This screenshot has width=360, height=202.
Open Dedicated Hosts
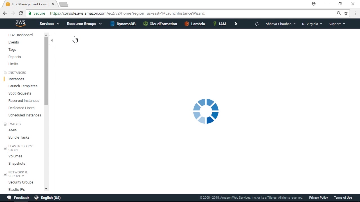21,108
